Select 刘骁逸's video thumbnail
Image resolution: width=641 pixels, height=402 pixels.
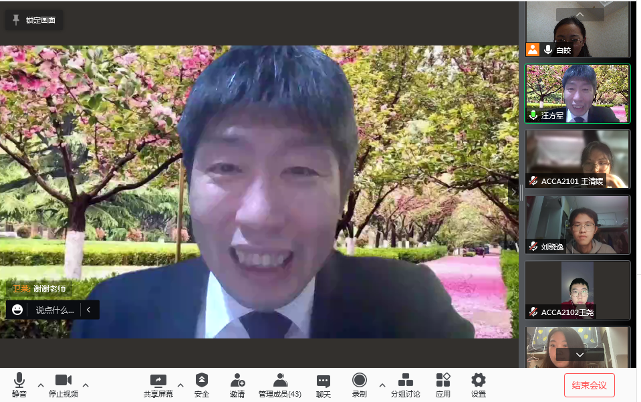pos(578,225)
